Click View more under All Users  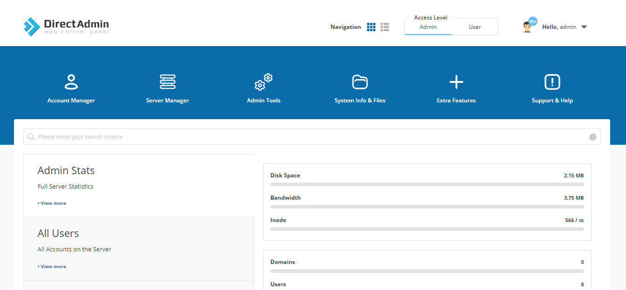tap(52, 267)
